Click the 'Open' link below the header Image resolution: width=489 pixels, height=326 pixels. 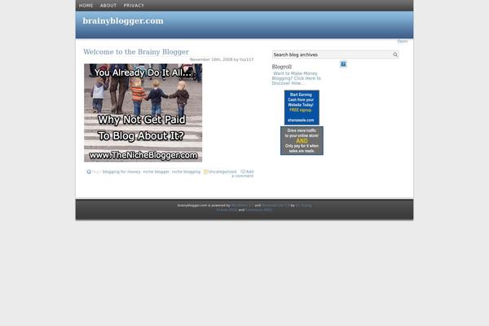point(402,42)
